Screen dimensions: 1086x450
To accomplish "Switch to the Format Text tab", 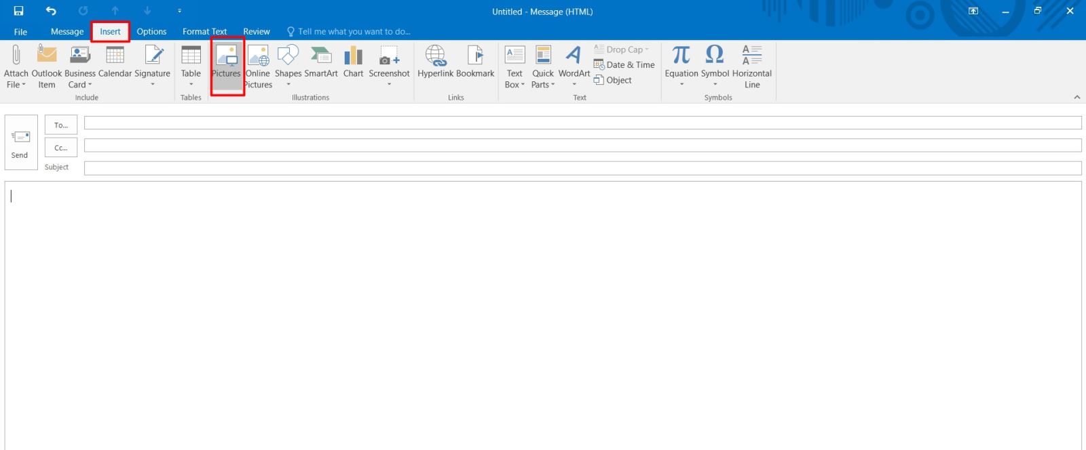I will 204,31.
